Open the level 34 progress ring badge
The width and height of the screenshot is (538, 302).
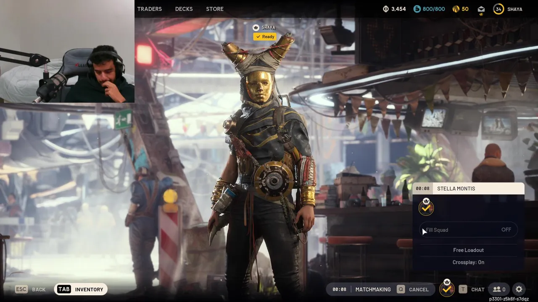[498, 9]
